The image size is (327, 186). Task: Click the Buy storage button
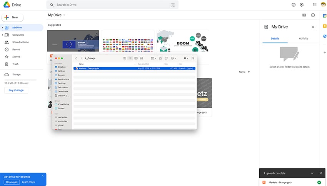[x=16, y=90]
